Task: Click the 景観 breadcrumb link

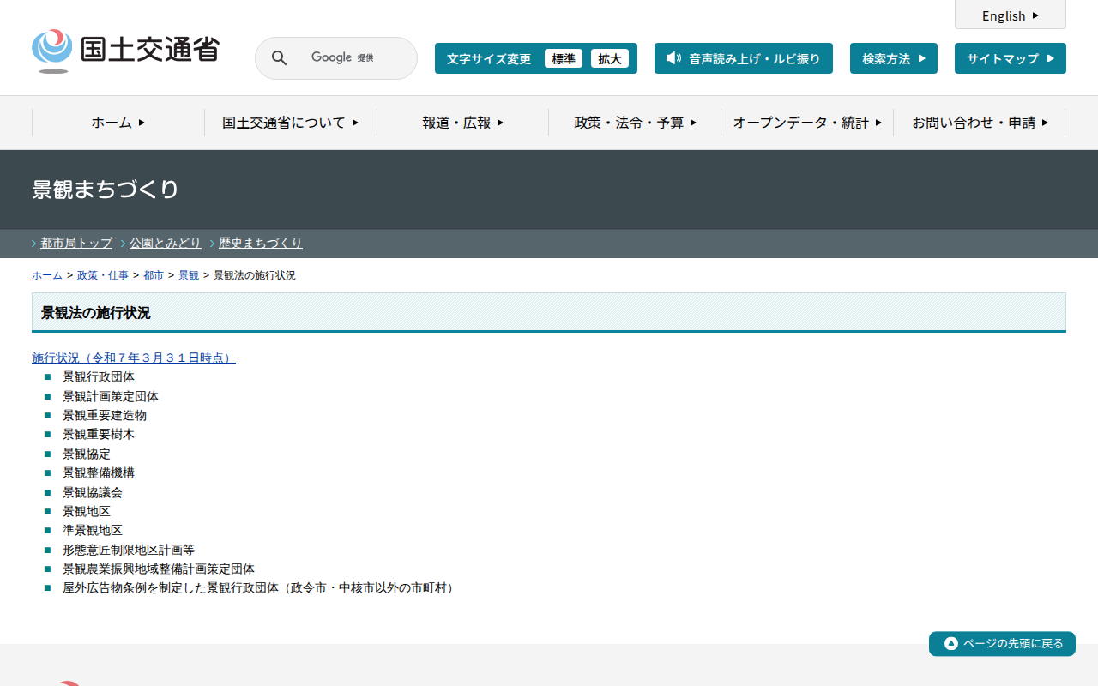Action: [189, 275]
